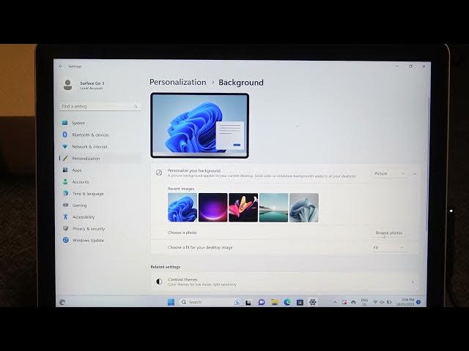Click the desktop background preview image
469x351 pixels.
coord(199,125)
